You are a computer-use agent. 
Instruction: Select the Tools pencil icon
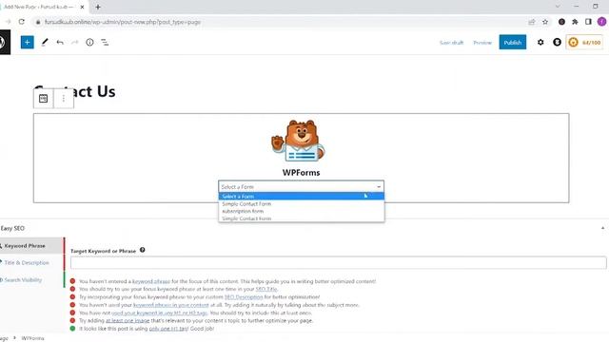coord(45,42)
